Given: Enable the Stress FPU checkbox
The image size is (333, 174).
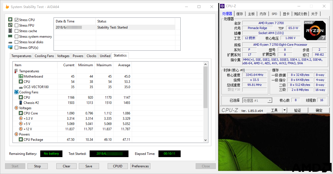Looking at the screenshot, I should coord(17,25).
